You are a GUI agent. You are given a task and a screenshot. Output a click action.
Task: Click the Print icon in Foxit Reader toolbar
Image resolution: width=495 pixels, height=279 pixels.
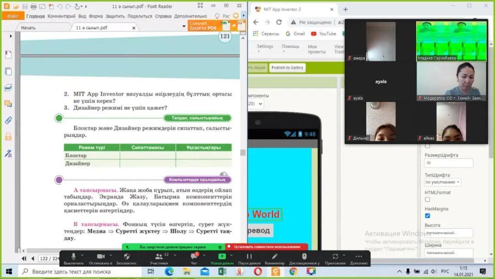[x=33, y=6]
